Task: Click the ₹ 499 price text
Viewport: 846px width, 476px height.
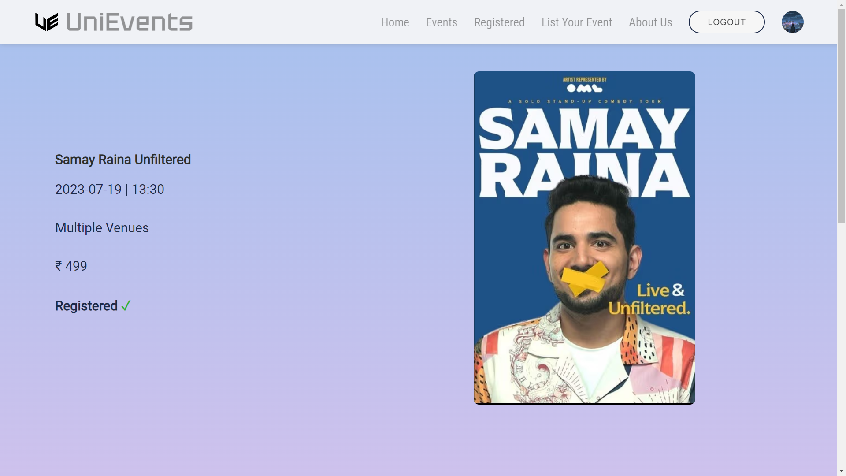Action: click(x=71, y=266)
